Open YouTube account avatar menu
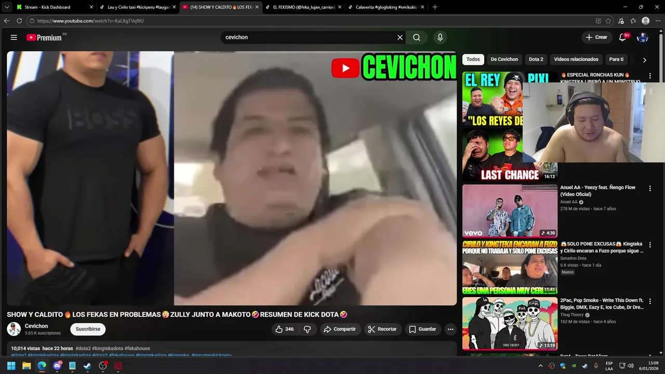 point(643,37)
